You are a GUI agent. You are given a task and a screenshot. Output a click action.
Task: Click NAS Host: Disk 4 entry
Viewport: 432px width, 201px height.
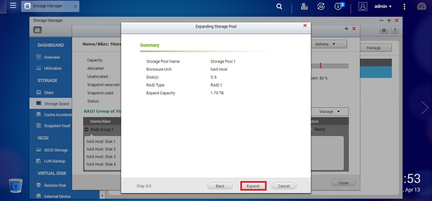pyautogui.click(x=101, y=164)
